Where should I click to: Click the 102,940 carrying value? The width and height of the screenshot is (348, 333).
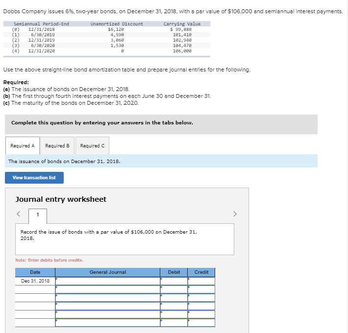pyautogui.click(x=182, y=40)
